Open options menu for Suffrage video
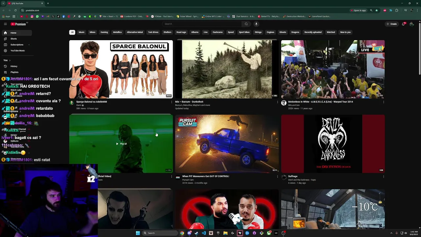421x237 pixels. pos(383,176)
